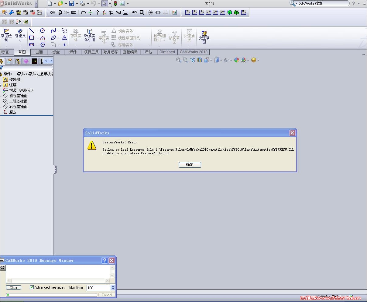Expand the SolidWorks menu arrow near logo
Screen dimensions: 367x302
click(36, 4)
